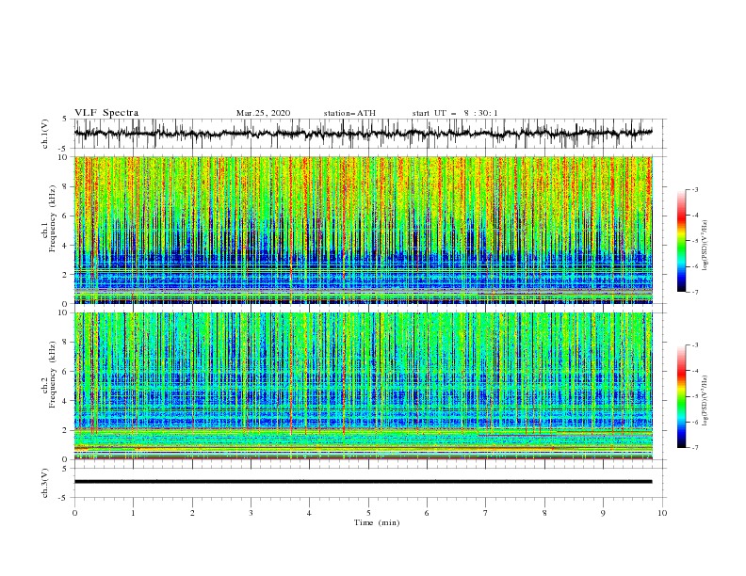Click the lower log(PSD)(V²/Hz) colorbar label
Viewport: 746px width, 576px height.
(x=705, y=400)
